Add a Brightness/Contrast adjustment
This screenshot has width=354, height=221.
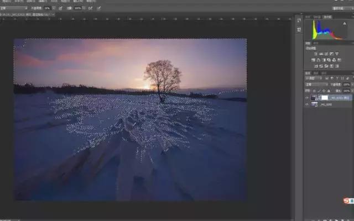click(x=314, y=54)
